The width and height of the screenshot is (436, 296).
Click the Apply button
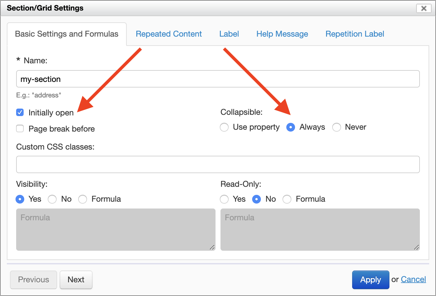(x=370, y=280)
